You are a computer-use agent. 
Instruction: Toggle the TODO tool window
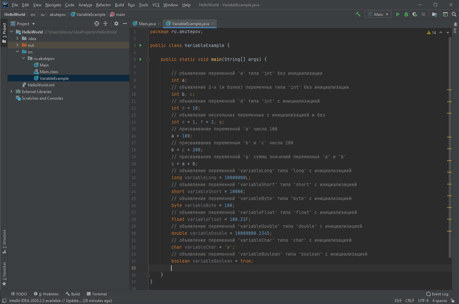click(19, 294)
